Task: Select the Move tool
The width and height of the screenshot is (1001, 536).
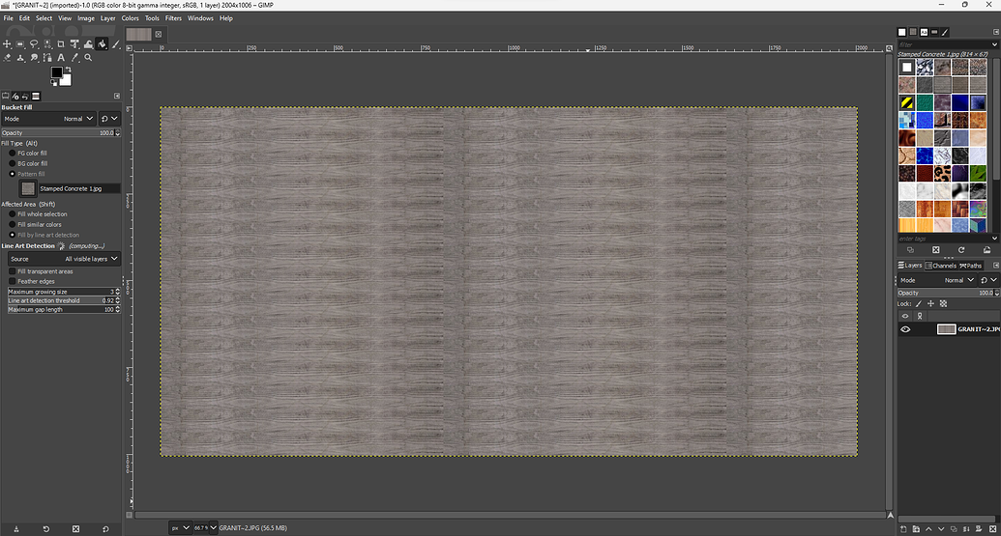Action: point(7,44)
